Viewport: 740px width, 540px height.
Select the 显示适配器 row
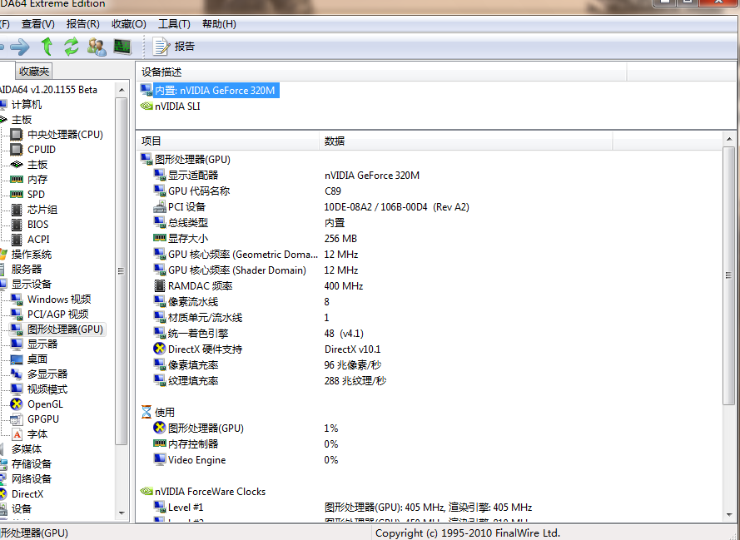pyautogui.click(x=429, y=176)
